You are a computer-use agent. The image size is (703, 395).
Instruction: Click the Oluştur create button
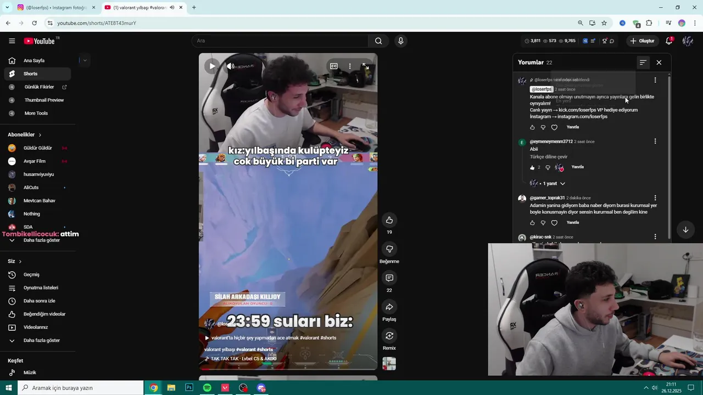coord(642,41)
